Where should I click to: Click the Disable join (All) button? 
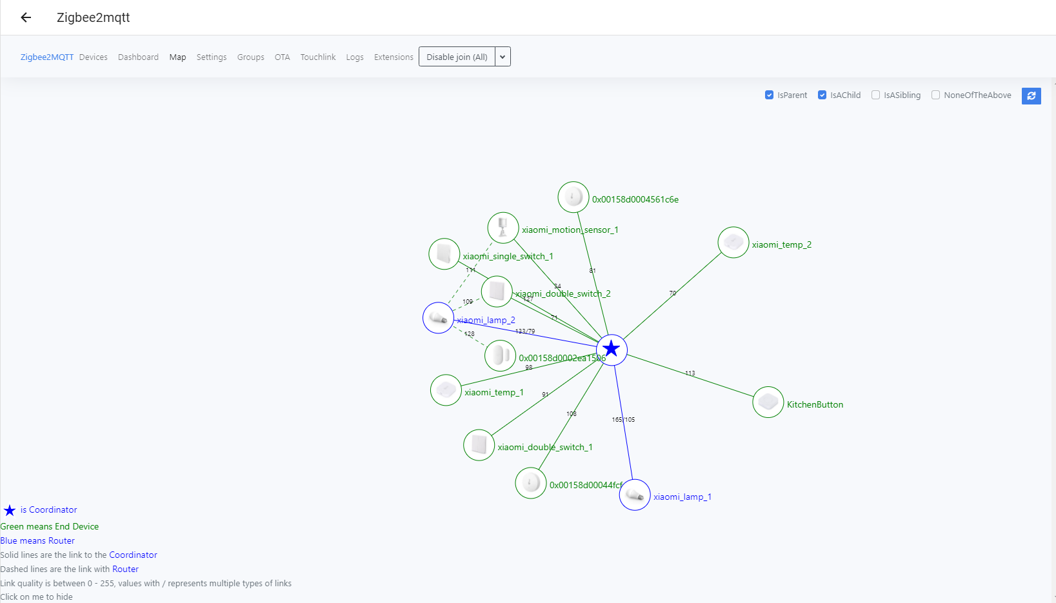[x=457, y=57]
